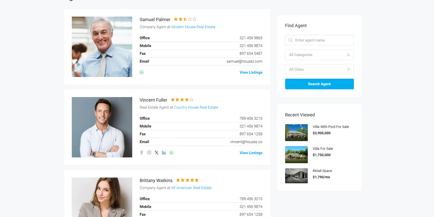Expand the All Cities dropdown

point(319,69)
